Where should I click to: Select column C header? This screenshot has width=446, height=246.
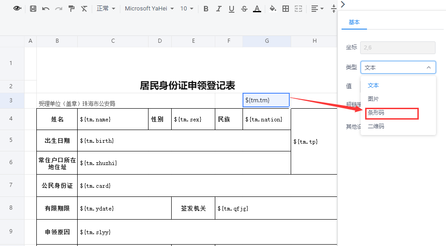(x=113, y=41)
